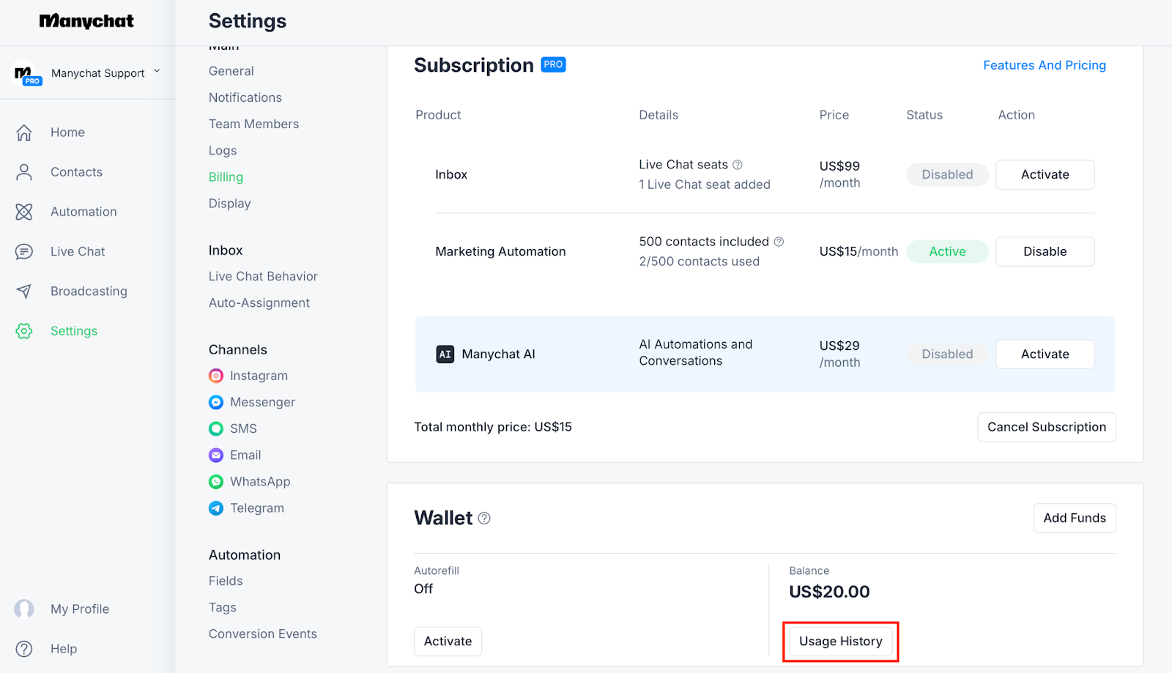Open the Features And Pricing link
Image resolution: width=1172 pixels, height=673 pixels.
click(1044, 65)
